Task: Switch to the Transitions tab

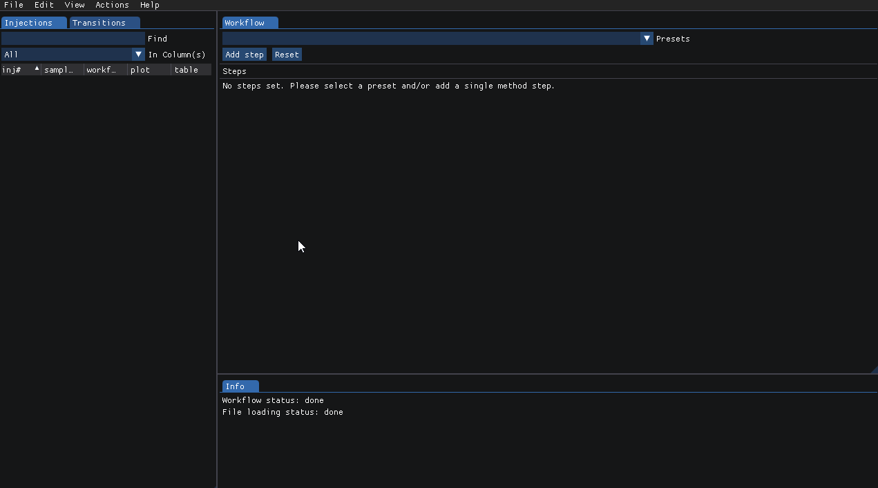Action: pyautogui.click(x=105, y=23)
